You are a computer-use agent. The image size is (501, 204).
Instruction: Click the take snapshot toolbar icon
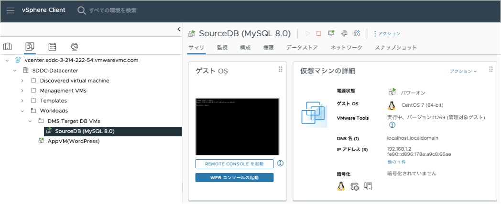(x=357, y=33)
